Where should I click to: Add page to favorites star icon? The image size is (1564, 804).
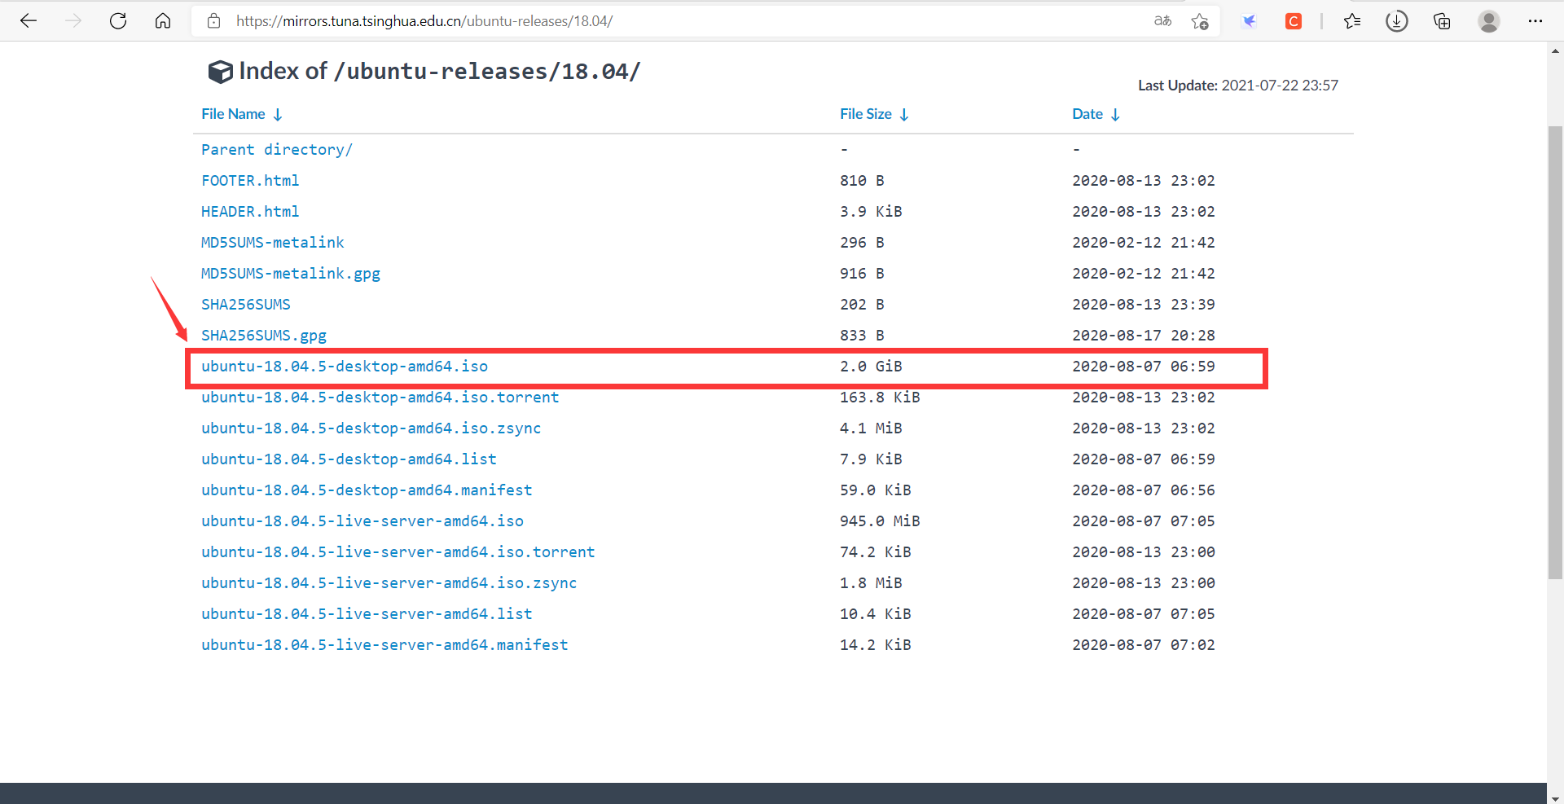pos(1200,21)
